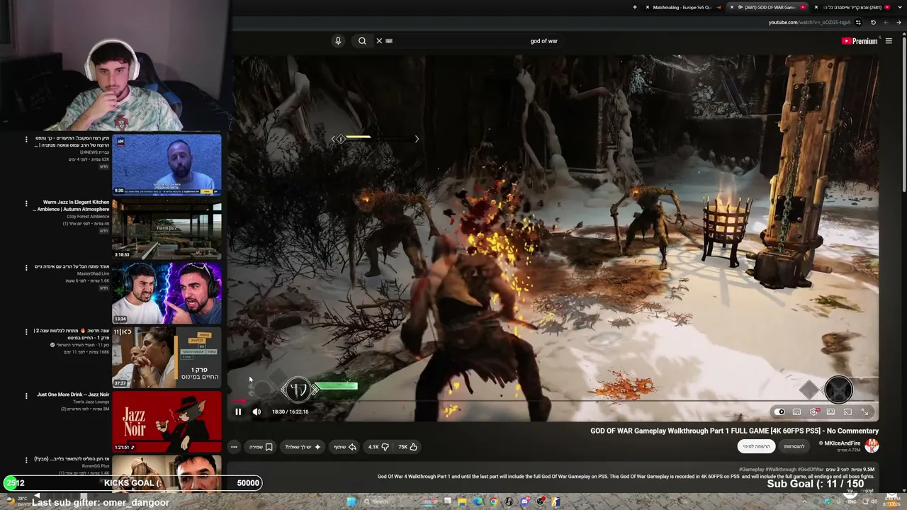Share the God of War video
907x510 pixels.
(345, 447)
